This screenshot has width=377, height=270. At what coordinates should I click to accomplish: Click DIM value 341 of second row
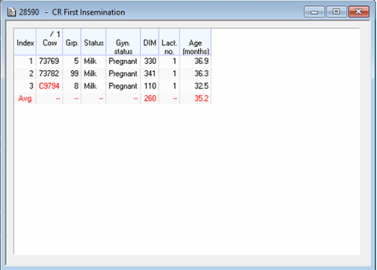(x=150, y=73)
